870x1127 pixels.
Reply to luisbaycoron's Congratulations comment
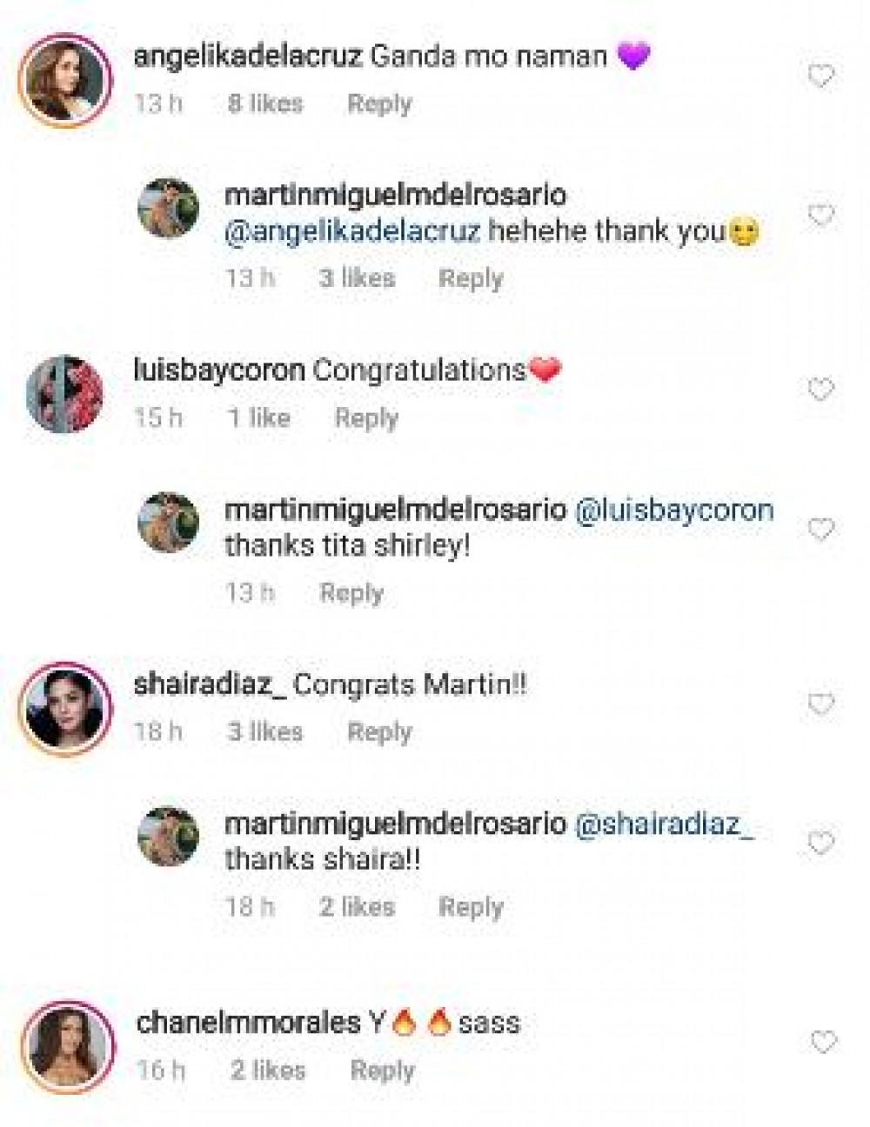pos(366,418)
